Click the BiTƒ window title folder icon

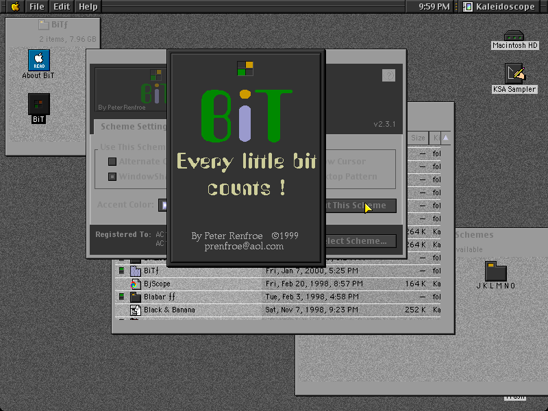pyautogui.click(x=43, y=25)
